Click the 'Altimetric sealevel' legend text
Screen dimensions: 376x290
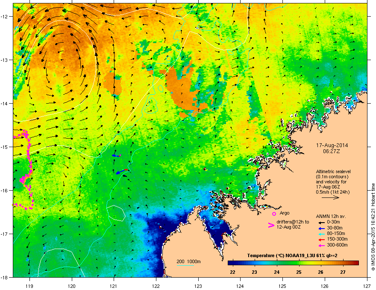click(x=333, y=171)
